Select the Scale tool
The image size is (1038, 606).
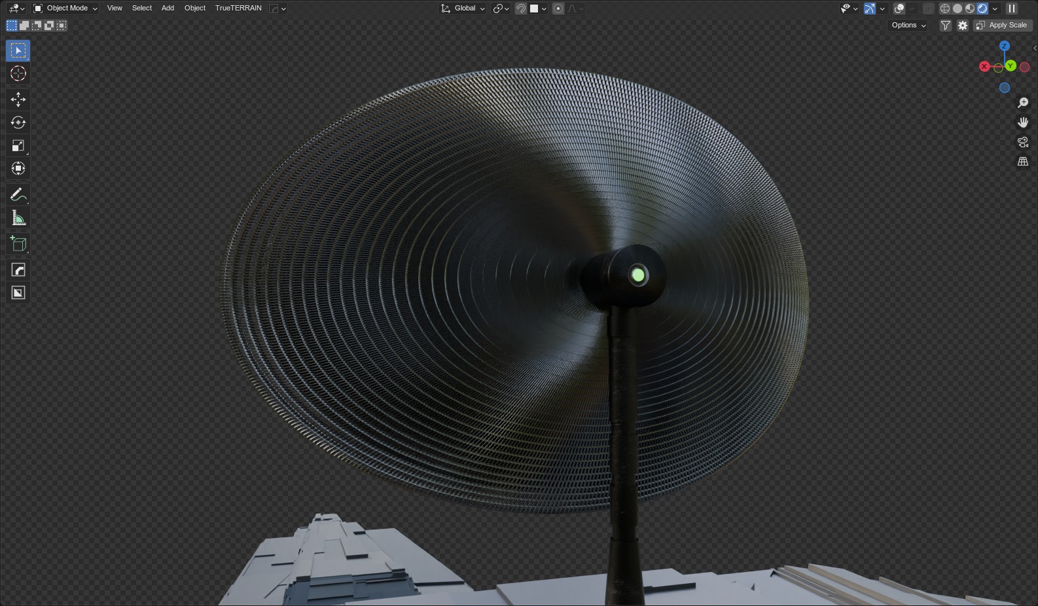click(x=18, y=145)
